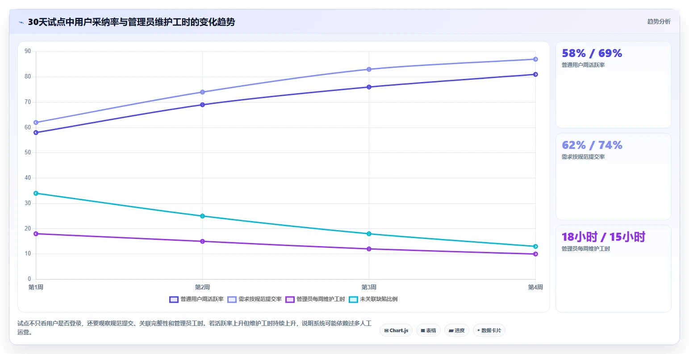Screen dimensions: 689x354
Task: Click the 第3周 point of the purple 管理员每周维护工时 line
Action: [x=369, y=249]
